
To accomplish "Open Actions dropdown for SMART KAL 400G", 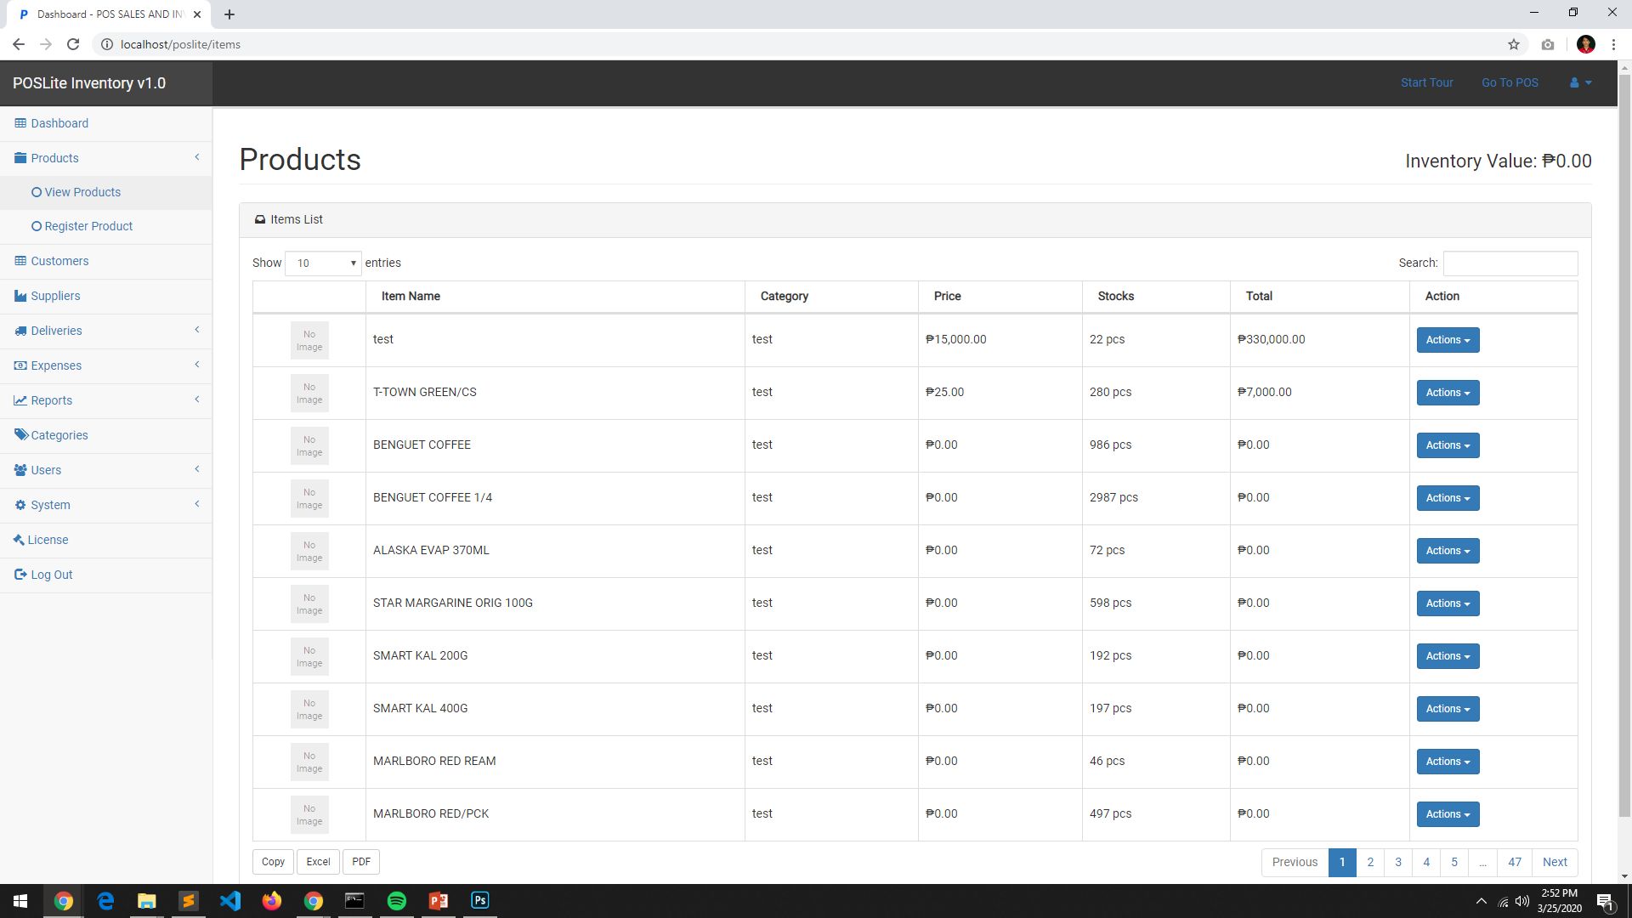I will (x=1448, y=709).
